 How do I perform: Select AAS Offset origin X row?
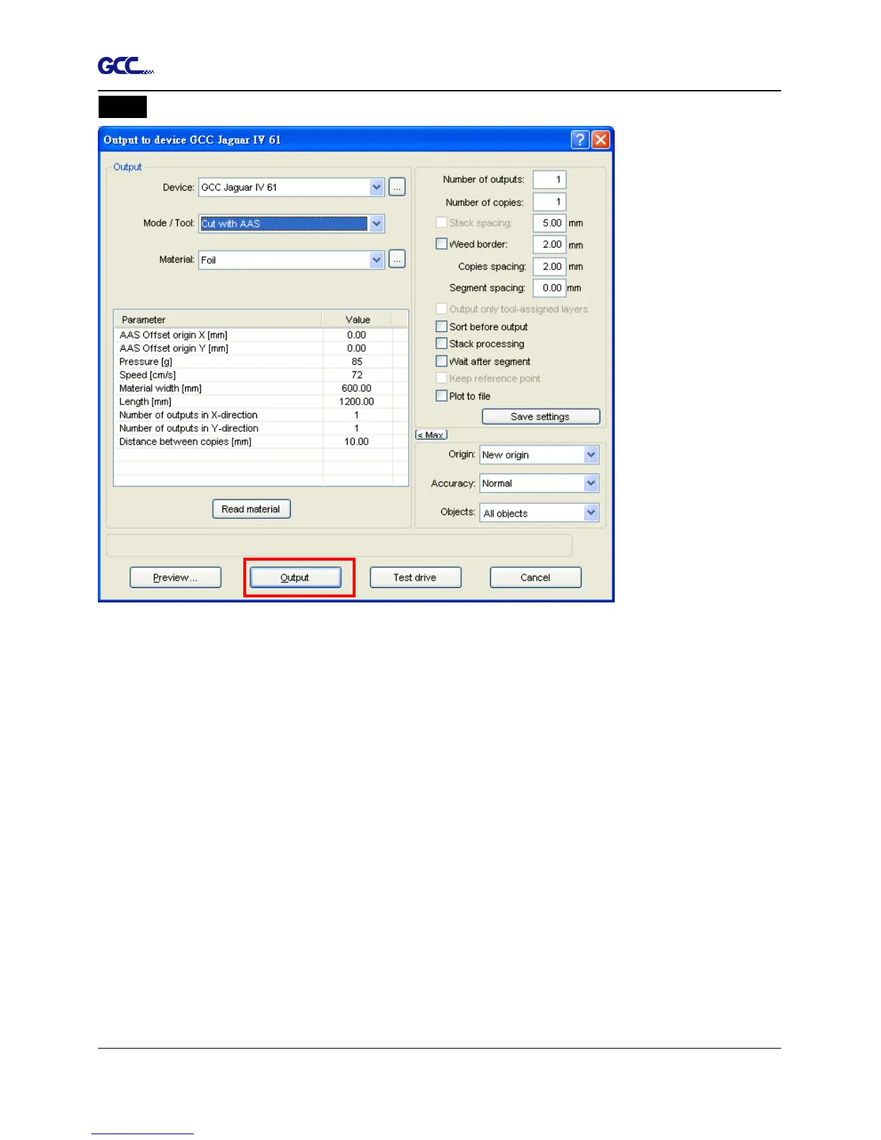point(261,335)
